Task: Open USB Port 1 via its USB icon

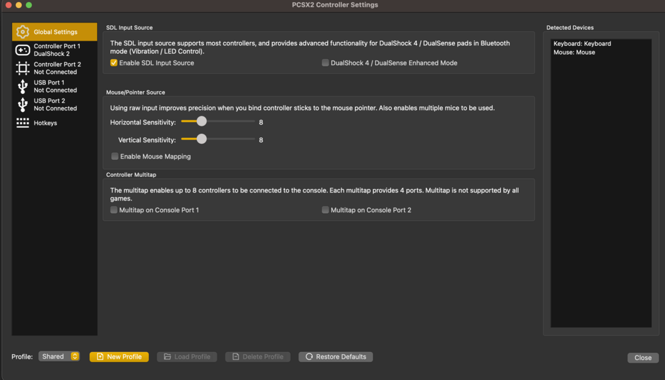Action: (x=23, y=87)
